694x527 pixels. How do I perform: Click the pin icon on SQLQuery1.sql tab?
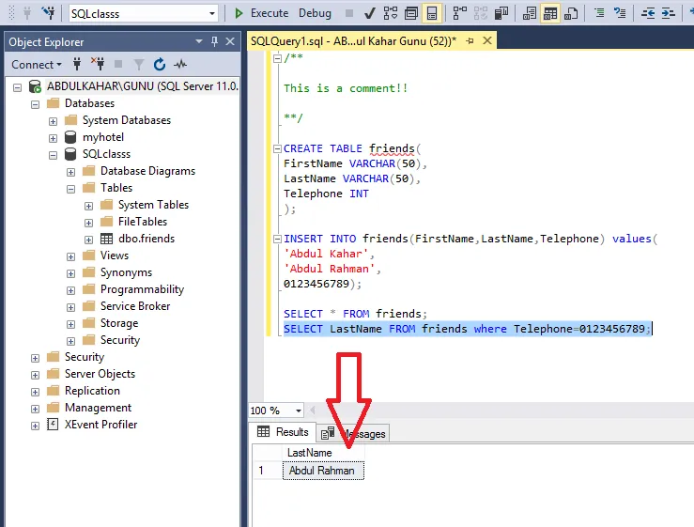[x=470, y=41]
